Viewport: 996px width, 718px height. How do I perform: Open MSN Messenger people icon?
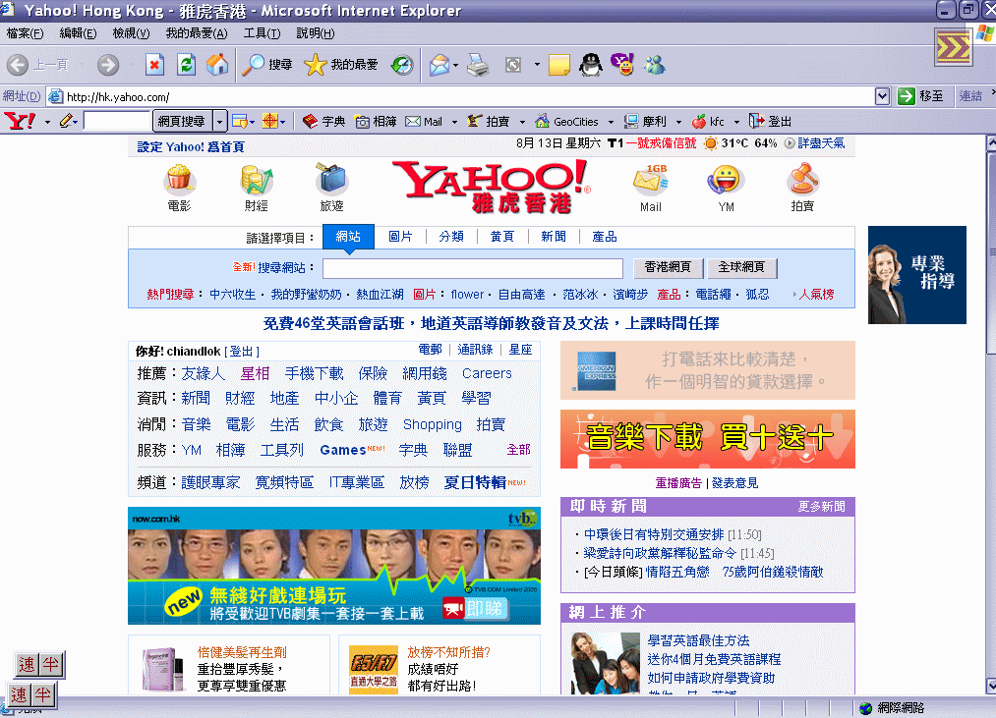pos(654,65)
